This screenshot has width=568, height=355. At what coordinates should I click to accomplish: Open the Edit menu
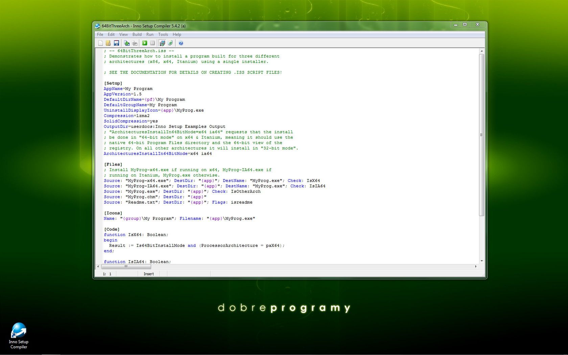pyautogui.click(x=111, y=34)
